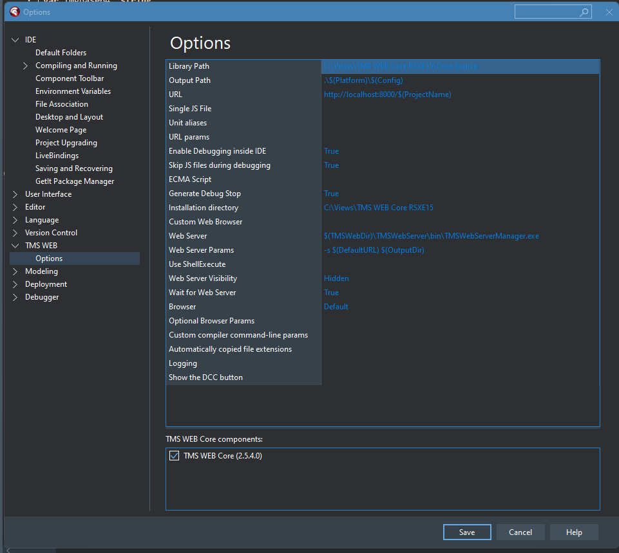Expand the Compiling and Running node

click(x=26, y=66)
